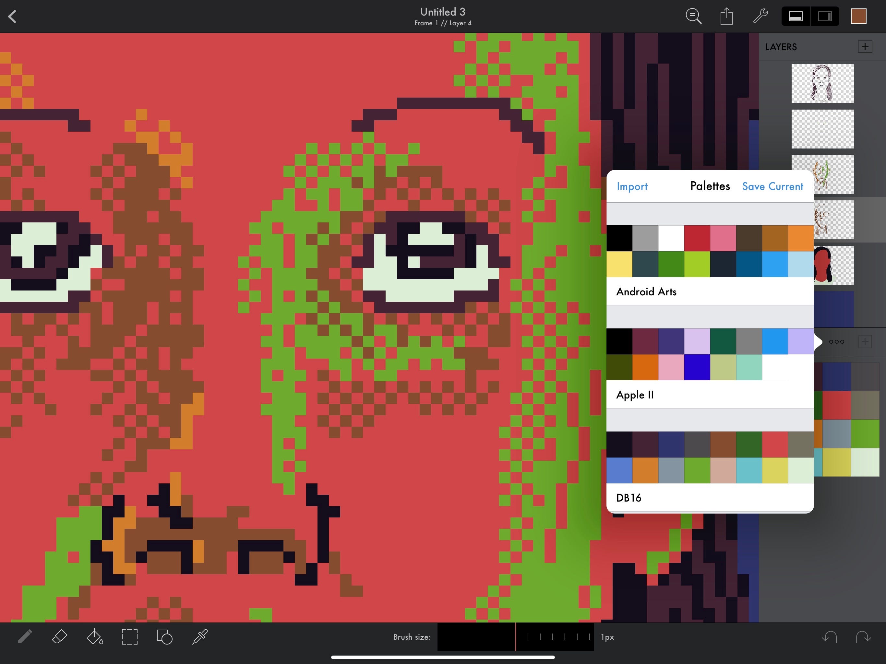886x664 pixels.
Task: Add a new layer with plus icon
Action: click(865, 46)
